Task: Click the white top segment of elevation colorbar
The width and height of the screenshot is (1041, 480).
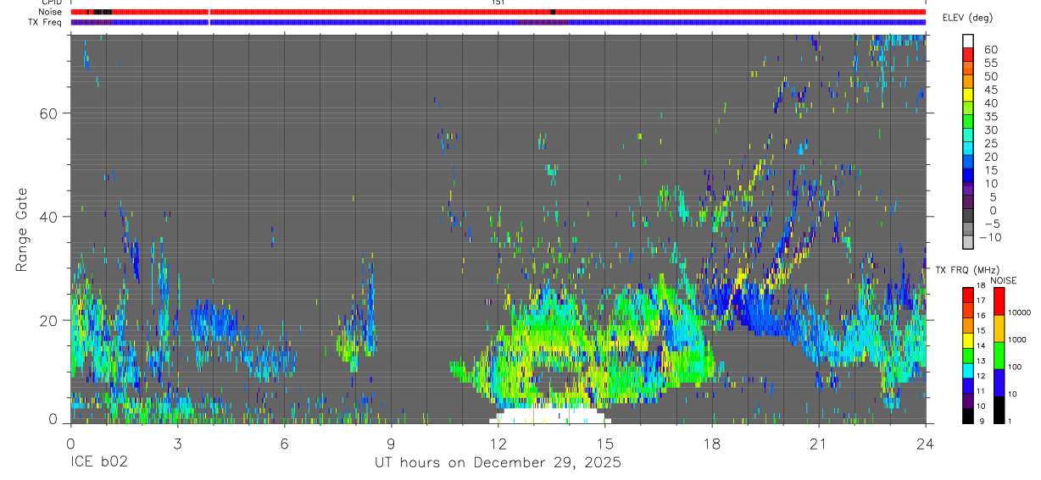Action: coord(967,40)
